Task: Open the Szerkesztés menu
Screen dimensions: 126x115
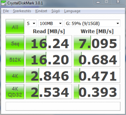Action: 22,11
